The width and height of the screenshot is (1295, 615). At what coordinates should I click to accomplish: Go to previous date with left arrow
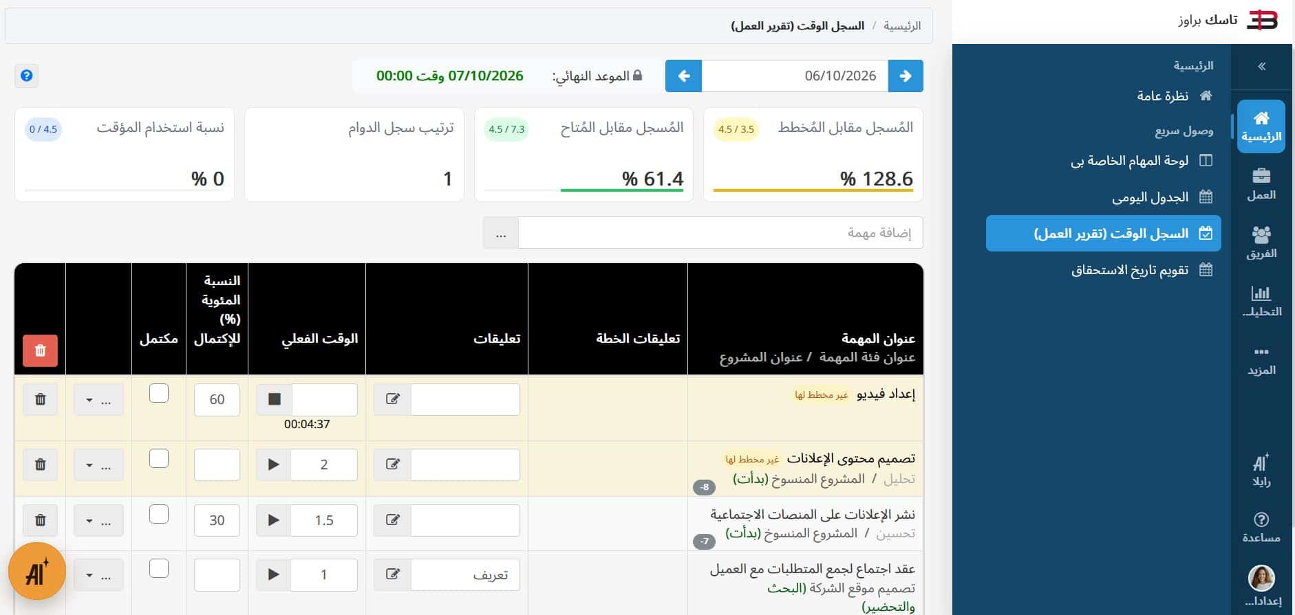pyautogui.click(x=683, y=76)
